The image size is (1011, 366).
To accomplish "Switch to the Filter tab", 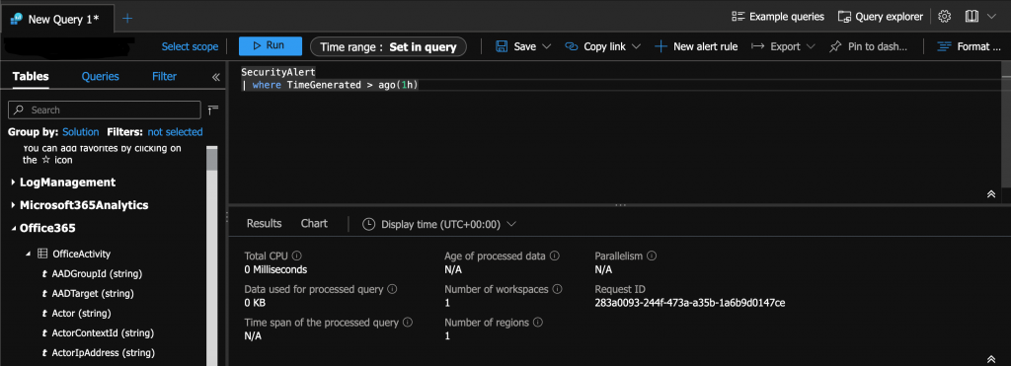I will [x=165, y=76].
